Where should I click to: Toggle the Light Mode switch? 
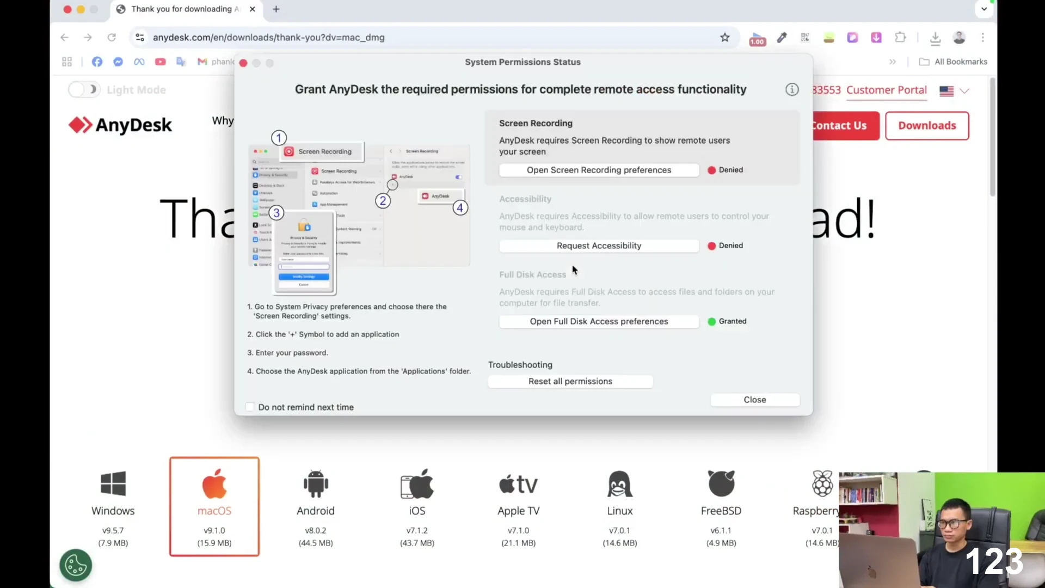click(x=84, y=89)
